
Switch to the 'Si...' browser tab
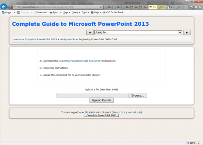click(171, 7)
